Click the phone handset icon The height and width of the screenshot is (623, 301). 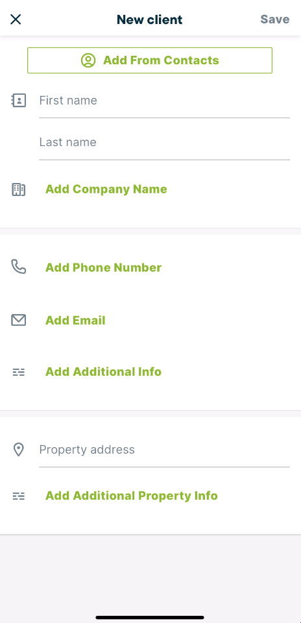click(18, 267)
